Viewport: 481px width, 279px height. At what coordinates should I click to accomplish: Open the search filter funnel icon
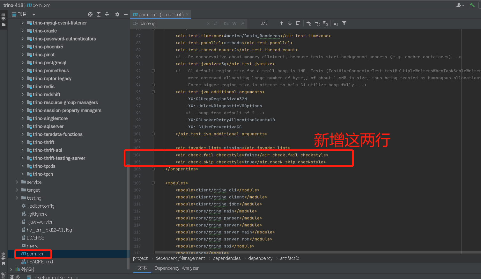(344, 23)
